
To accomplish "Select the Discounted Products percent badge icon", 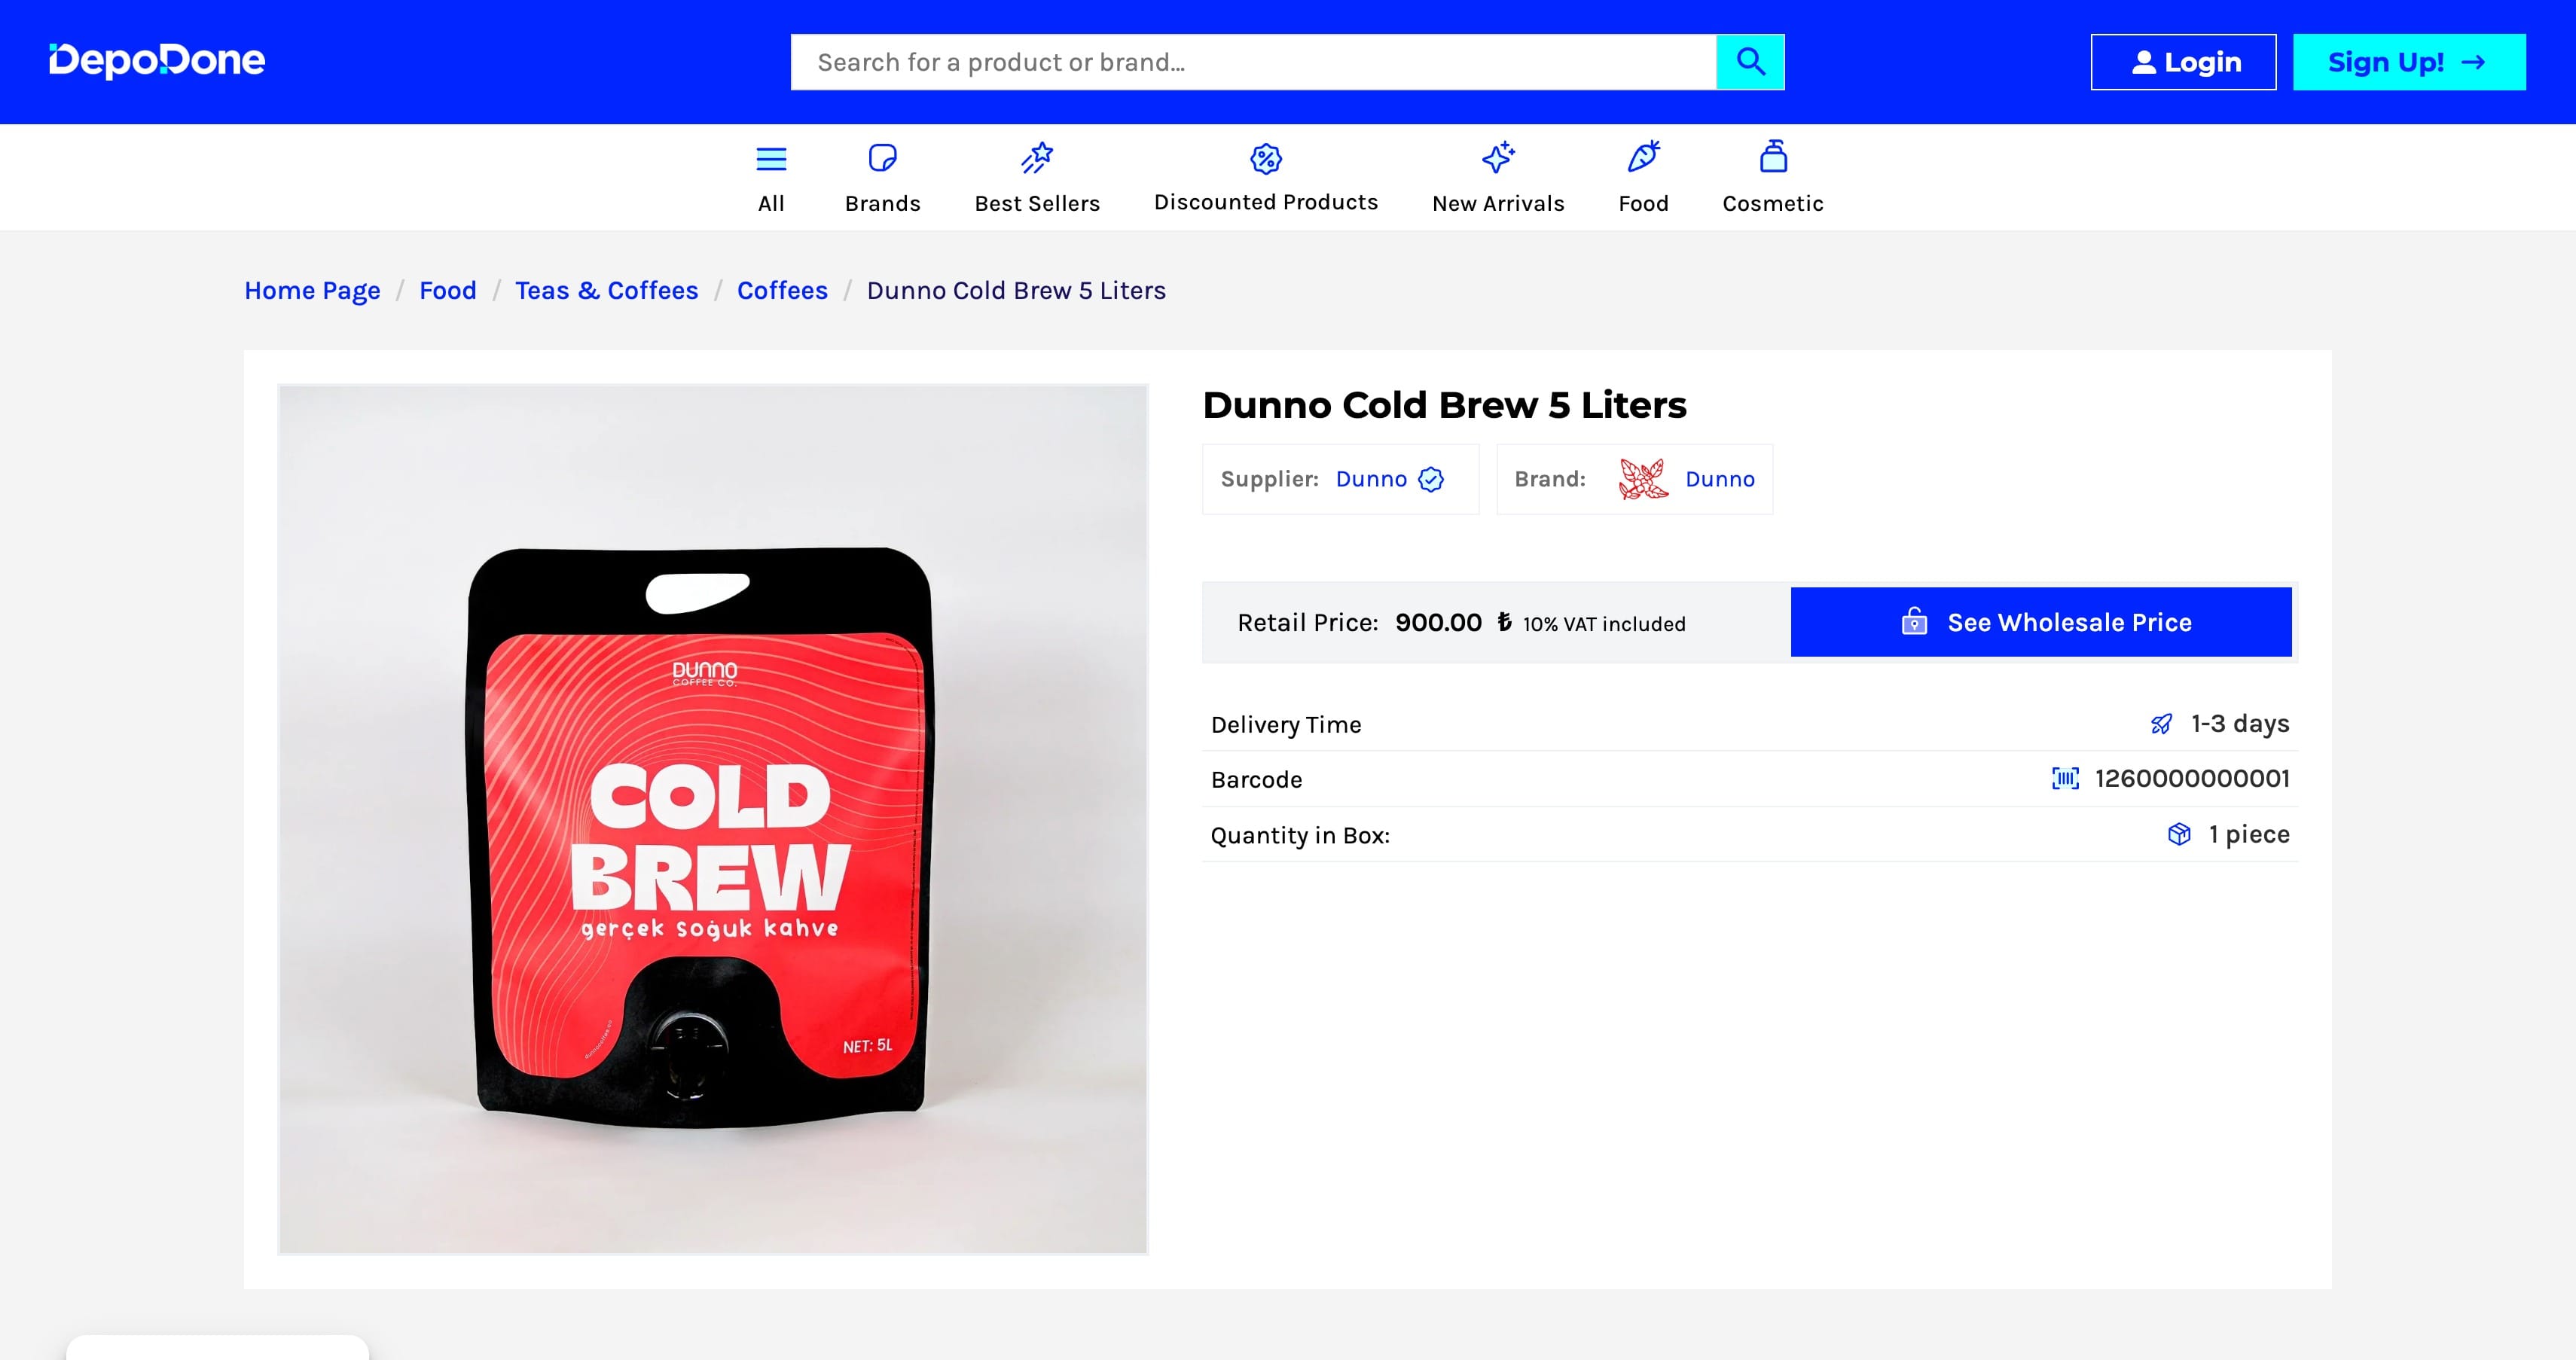I will pos(1265,158).
